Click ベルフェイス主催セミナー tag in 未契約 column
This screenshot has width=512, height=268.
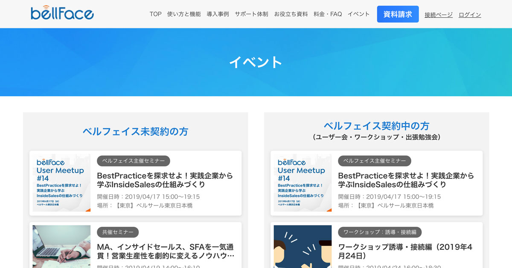point(134,161)
